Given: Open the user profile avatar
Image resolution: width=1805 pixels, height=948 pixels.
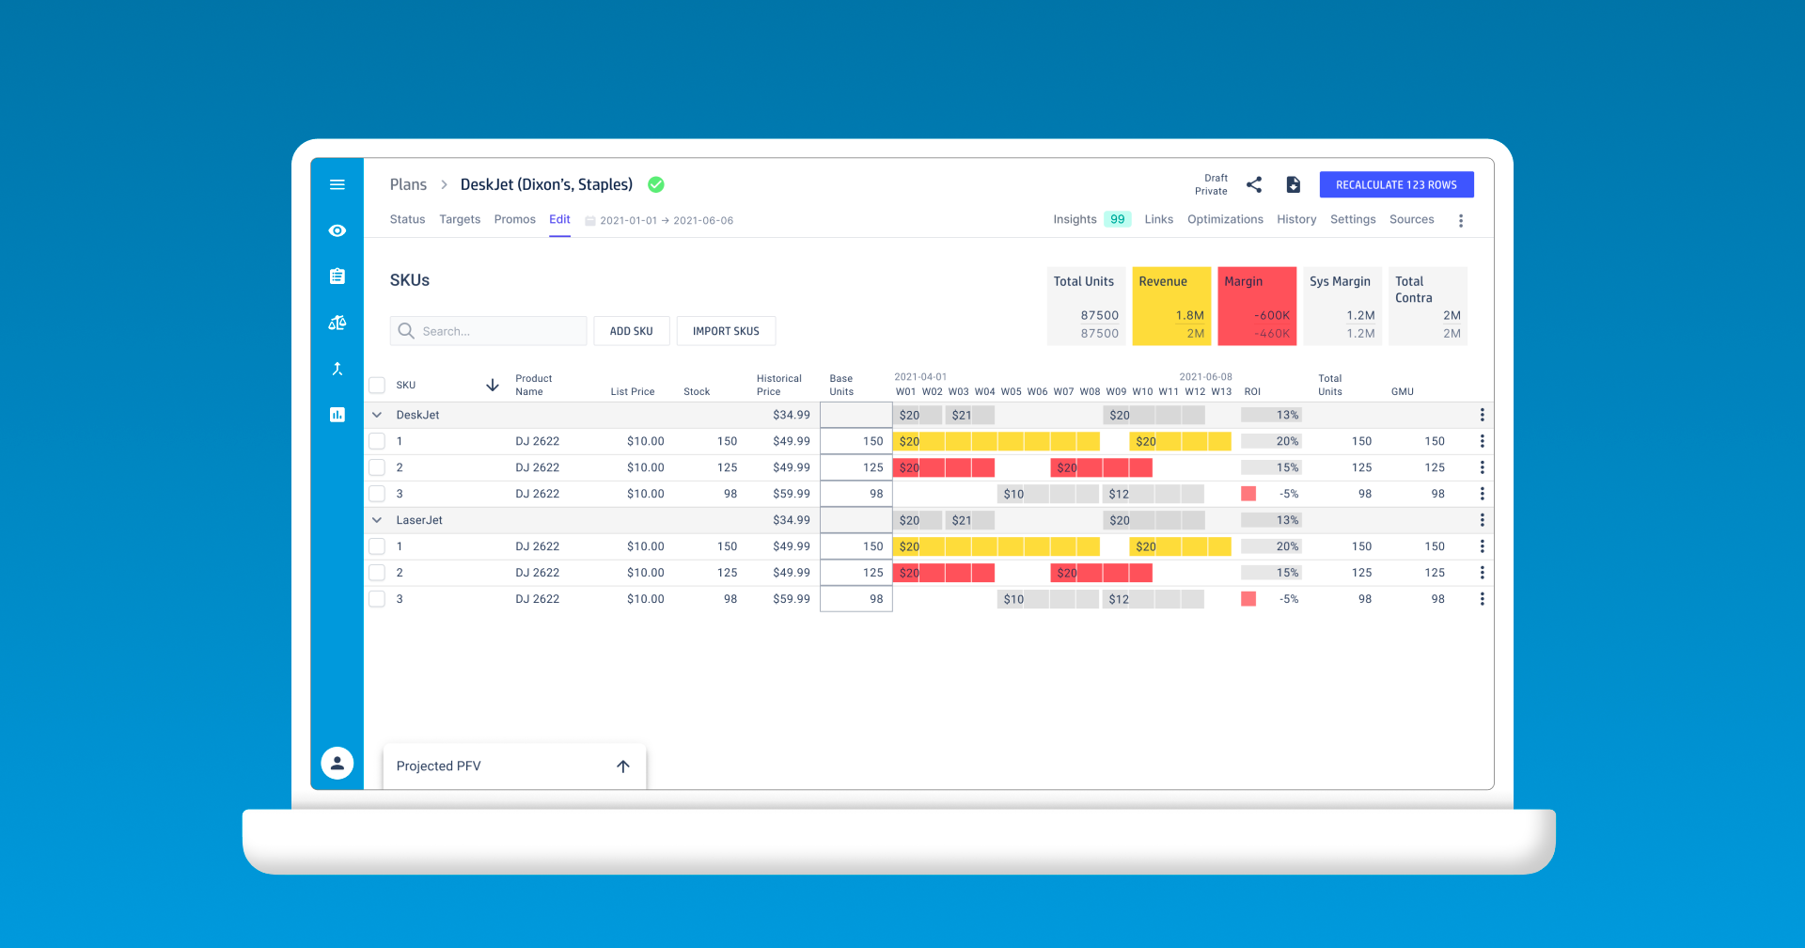Looking at the screenshot, I should tap(337, 763).
